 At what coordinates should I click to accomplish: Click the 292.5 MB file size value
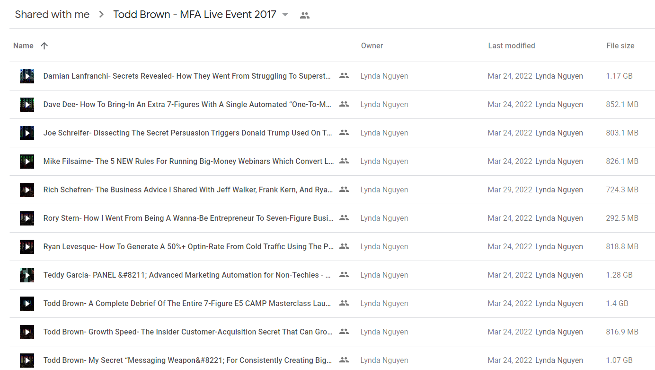point(622,218)
